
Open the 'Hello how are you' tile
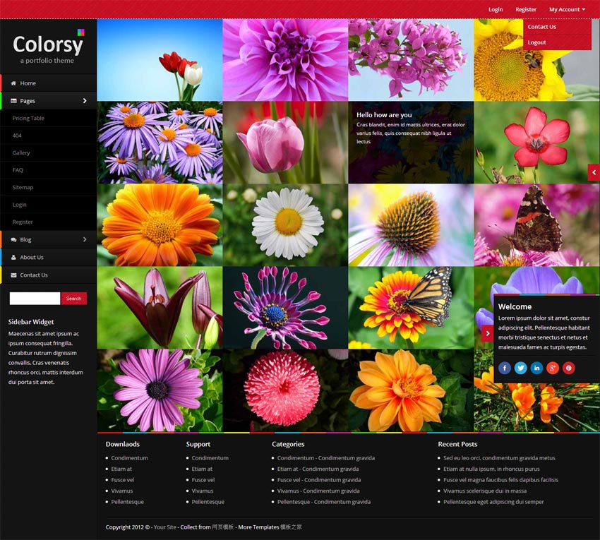[x=411, y=143]
